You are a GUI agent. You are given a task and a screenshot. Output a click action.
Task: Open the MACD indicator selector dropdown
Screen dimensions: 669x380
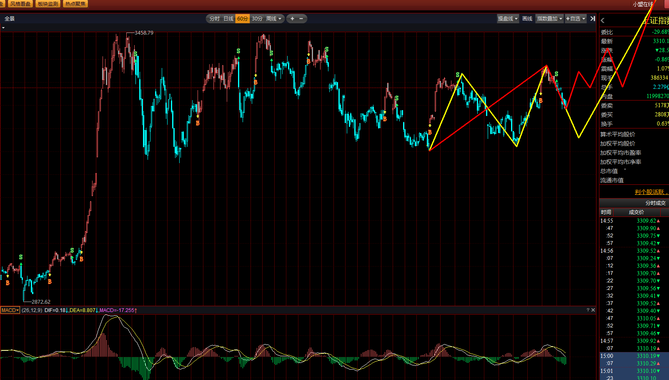(10, 310)
